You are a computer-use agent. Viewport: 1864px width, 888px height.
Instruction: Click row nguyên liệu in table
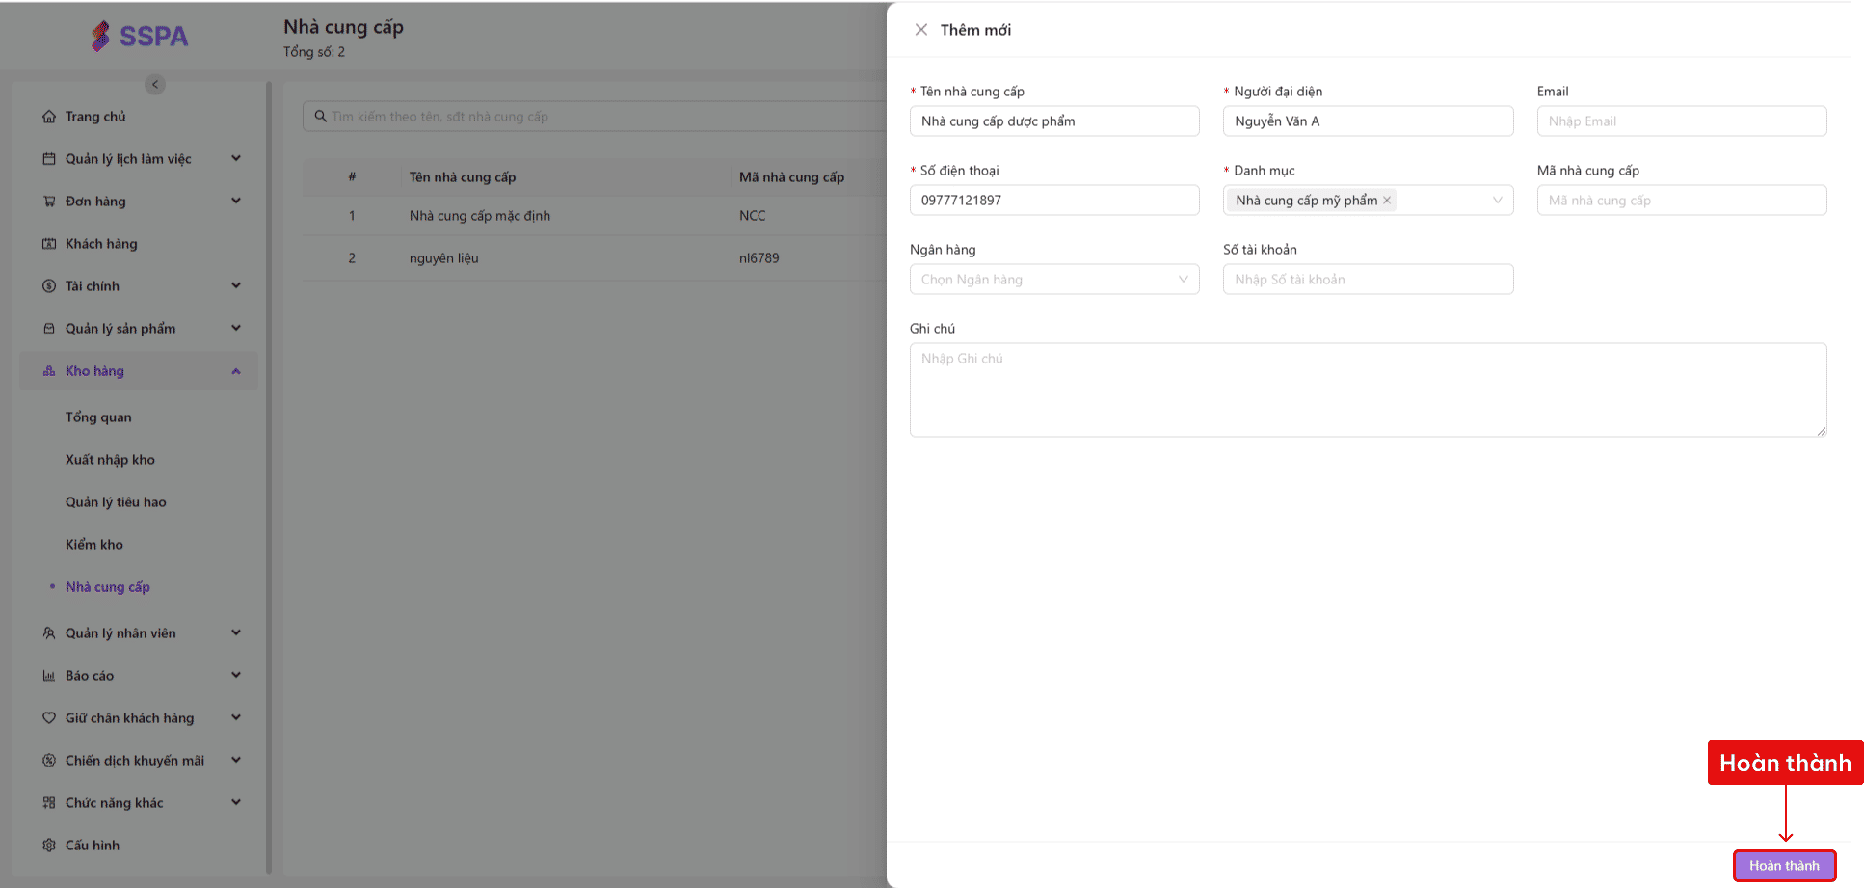(x=595, y=258)
